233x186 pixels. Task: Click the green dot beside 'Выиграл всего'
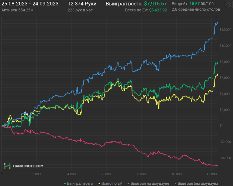(x=65, y=184)
